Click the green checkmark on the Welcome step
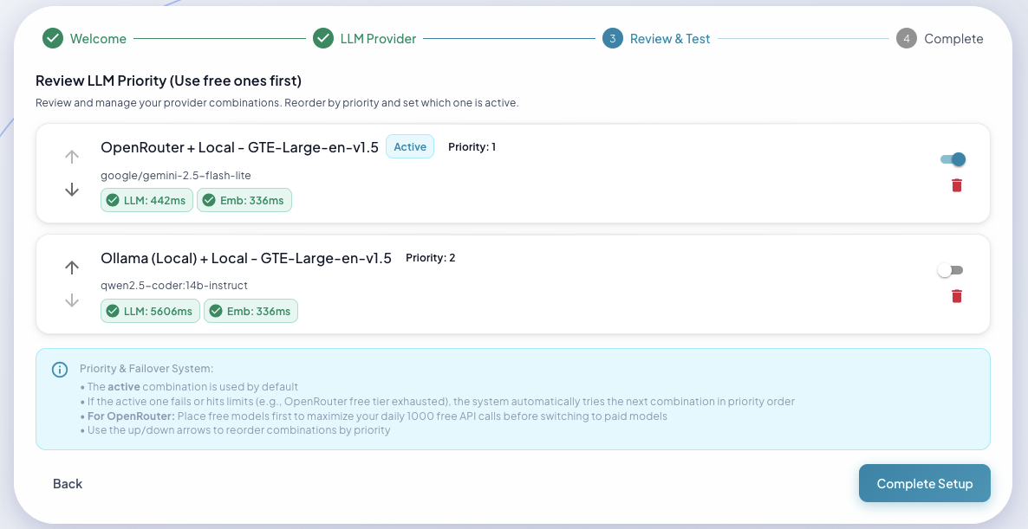 point(52,38)
